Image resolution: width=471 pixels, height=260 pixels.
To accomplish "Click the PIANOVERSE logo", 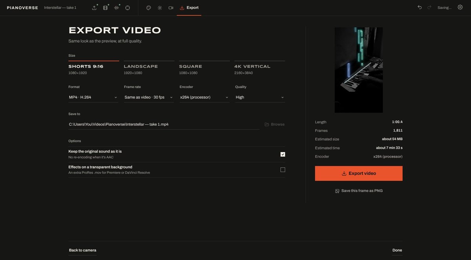I will pyautogui.click(x=22, y=8).
